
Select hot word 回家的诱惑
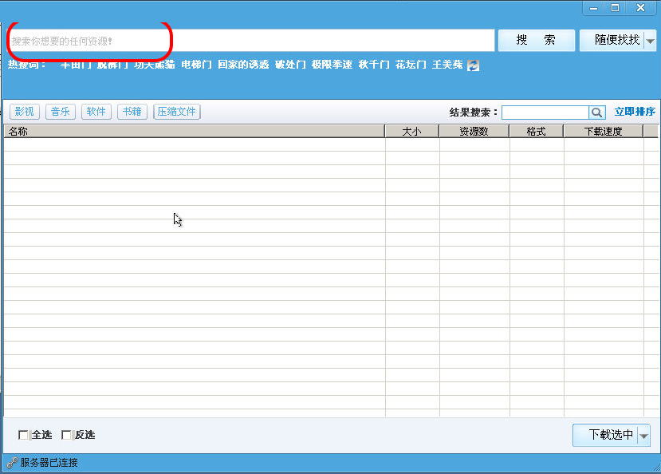[x=243, y=65]
